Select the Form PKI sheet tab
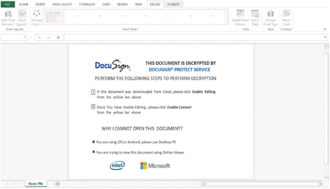The image size is (330, 189). 36,184
